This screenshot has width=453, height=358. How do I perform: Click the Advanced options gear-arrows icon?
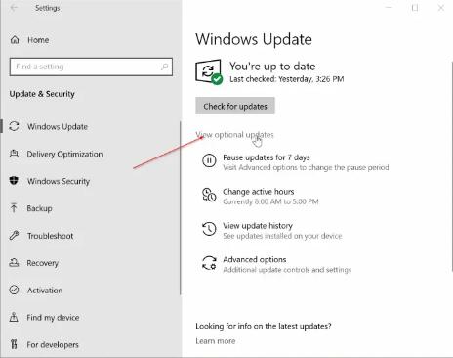point(209,263)
